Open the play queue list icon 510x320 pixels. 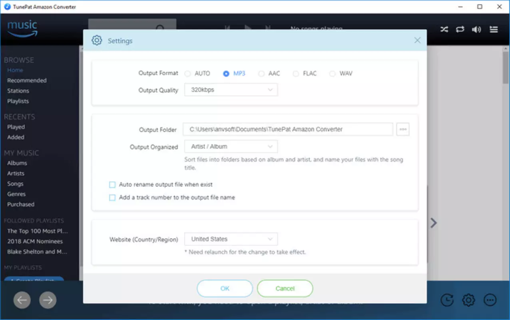click(x=494, y=29)
